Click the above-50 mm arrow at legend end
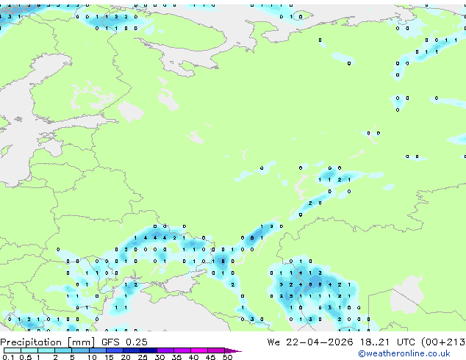Screen dimensions: 466x360 [x=233, y=350]
